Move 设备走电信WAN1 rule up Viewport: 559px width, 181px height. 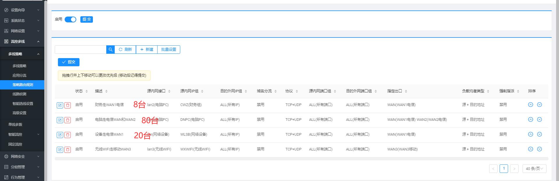pyautogui.click(x=530, y=134)
